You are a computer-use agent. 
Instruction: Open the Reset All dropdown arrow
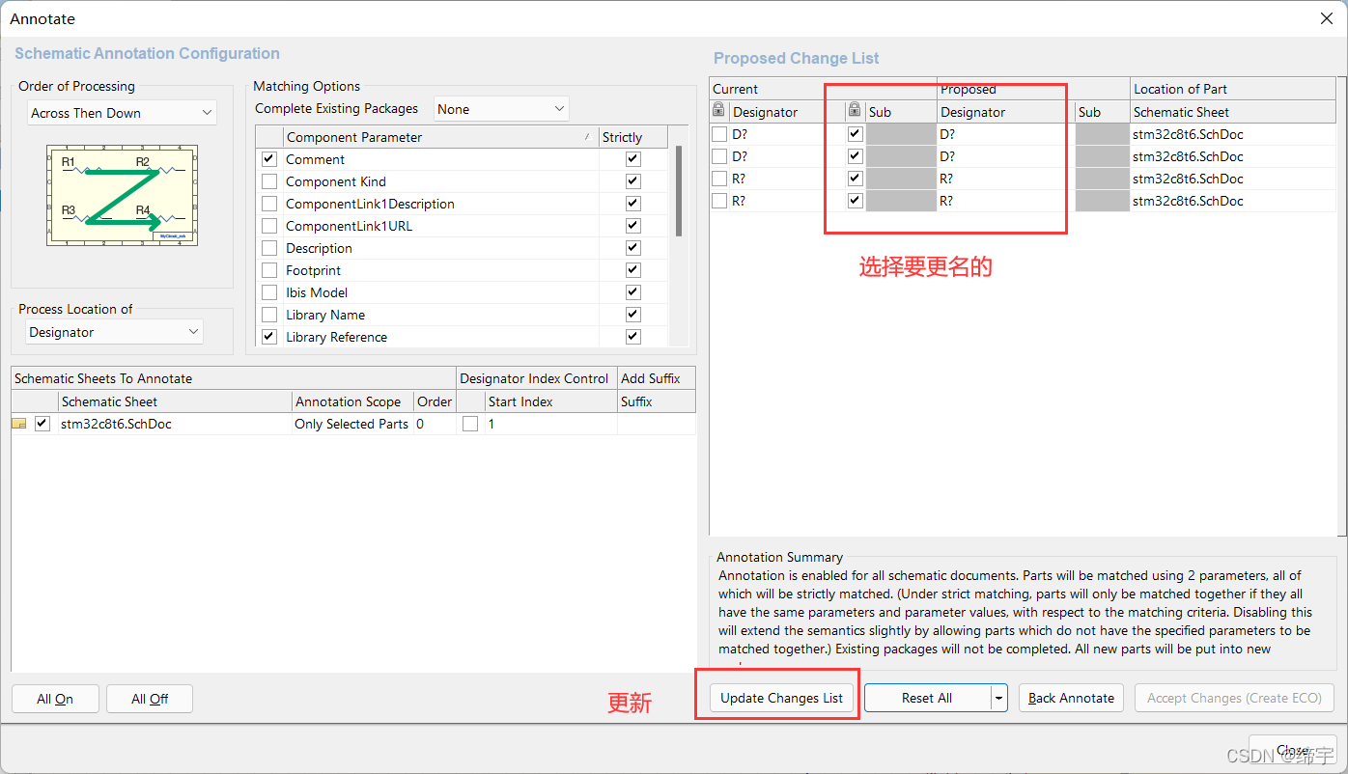click(x=999, y=698)
